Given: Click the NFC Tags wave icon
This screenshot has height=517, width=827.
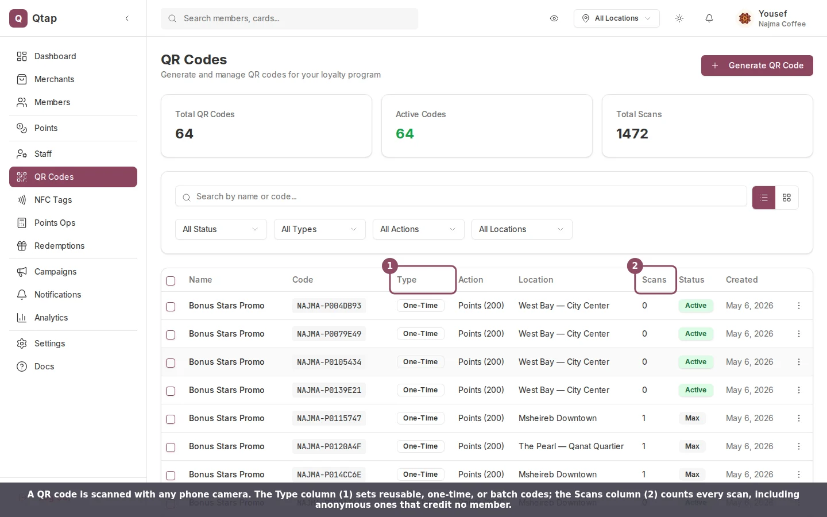Looking at the screenshot, I should pos(22,200).
